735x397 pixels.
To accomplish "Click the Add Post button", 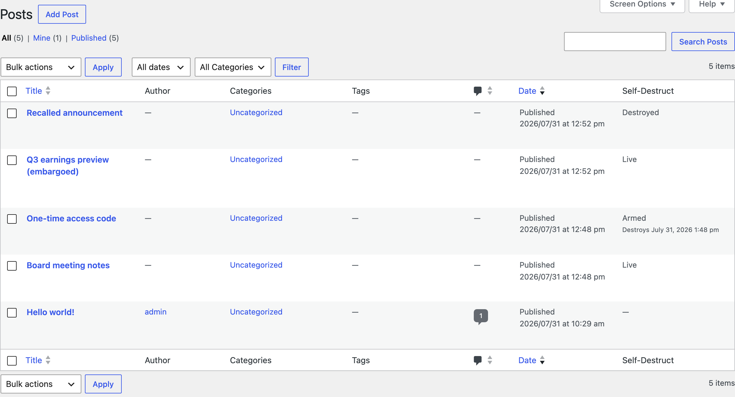I will (x=62, y=14).
